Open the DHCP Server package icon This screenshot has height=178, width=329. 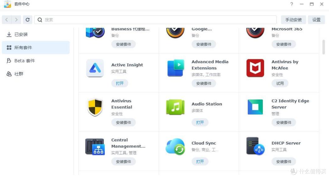[255, 146]
